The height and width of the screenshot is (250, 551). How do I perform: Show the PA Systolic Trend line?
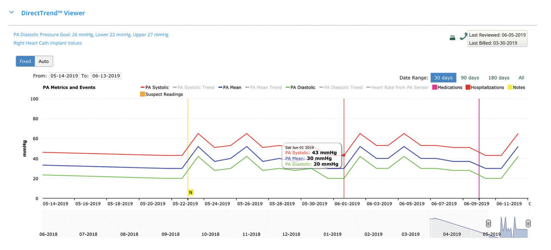[x=195, y=88]
